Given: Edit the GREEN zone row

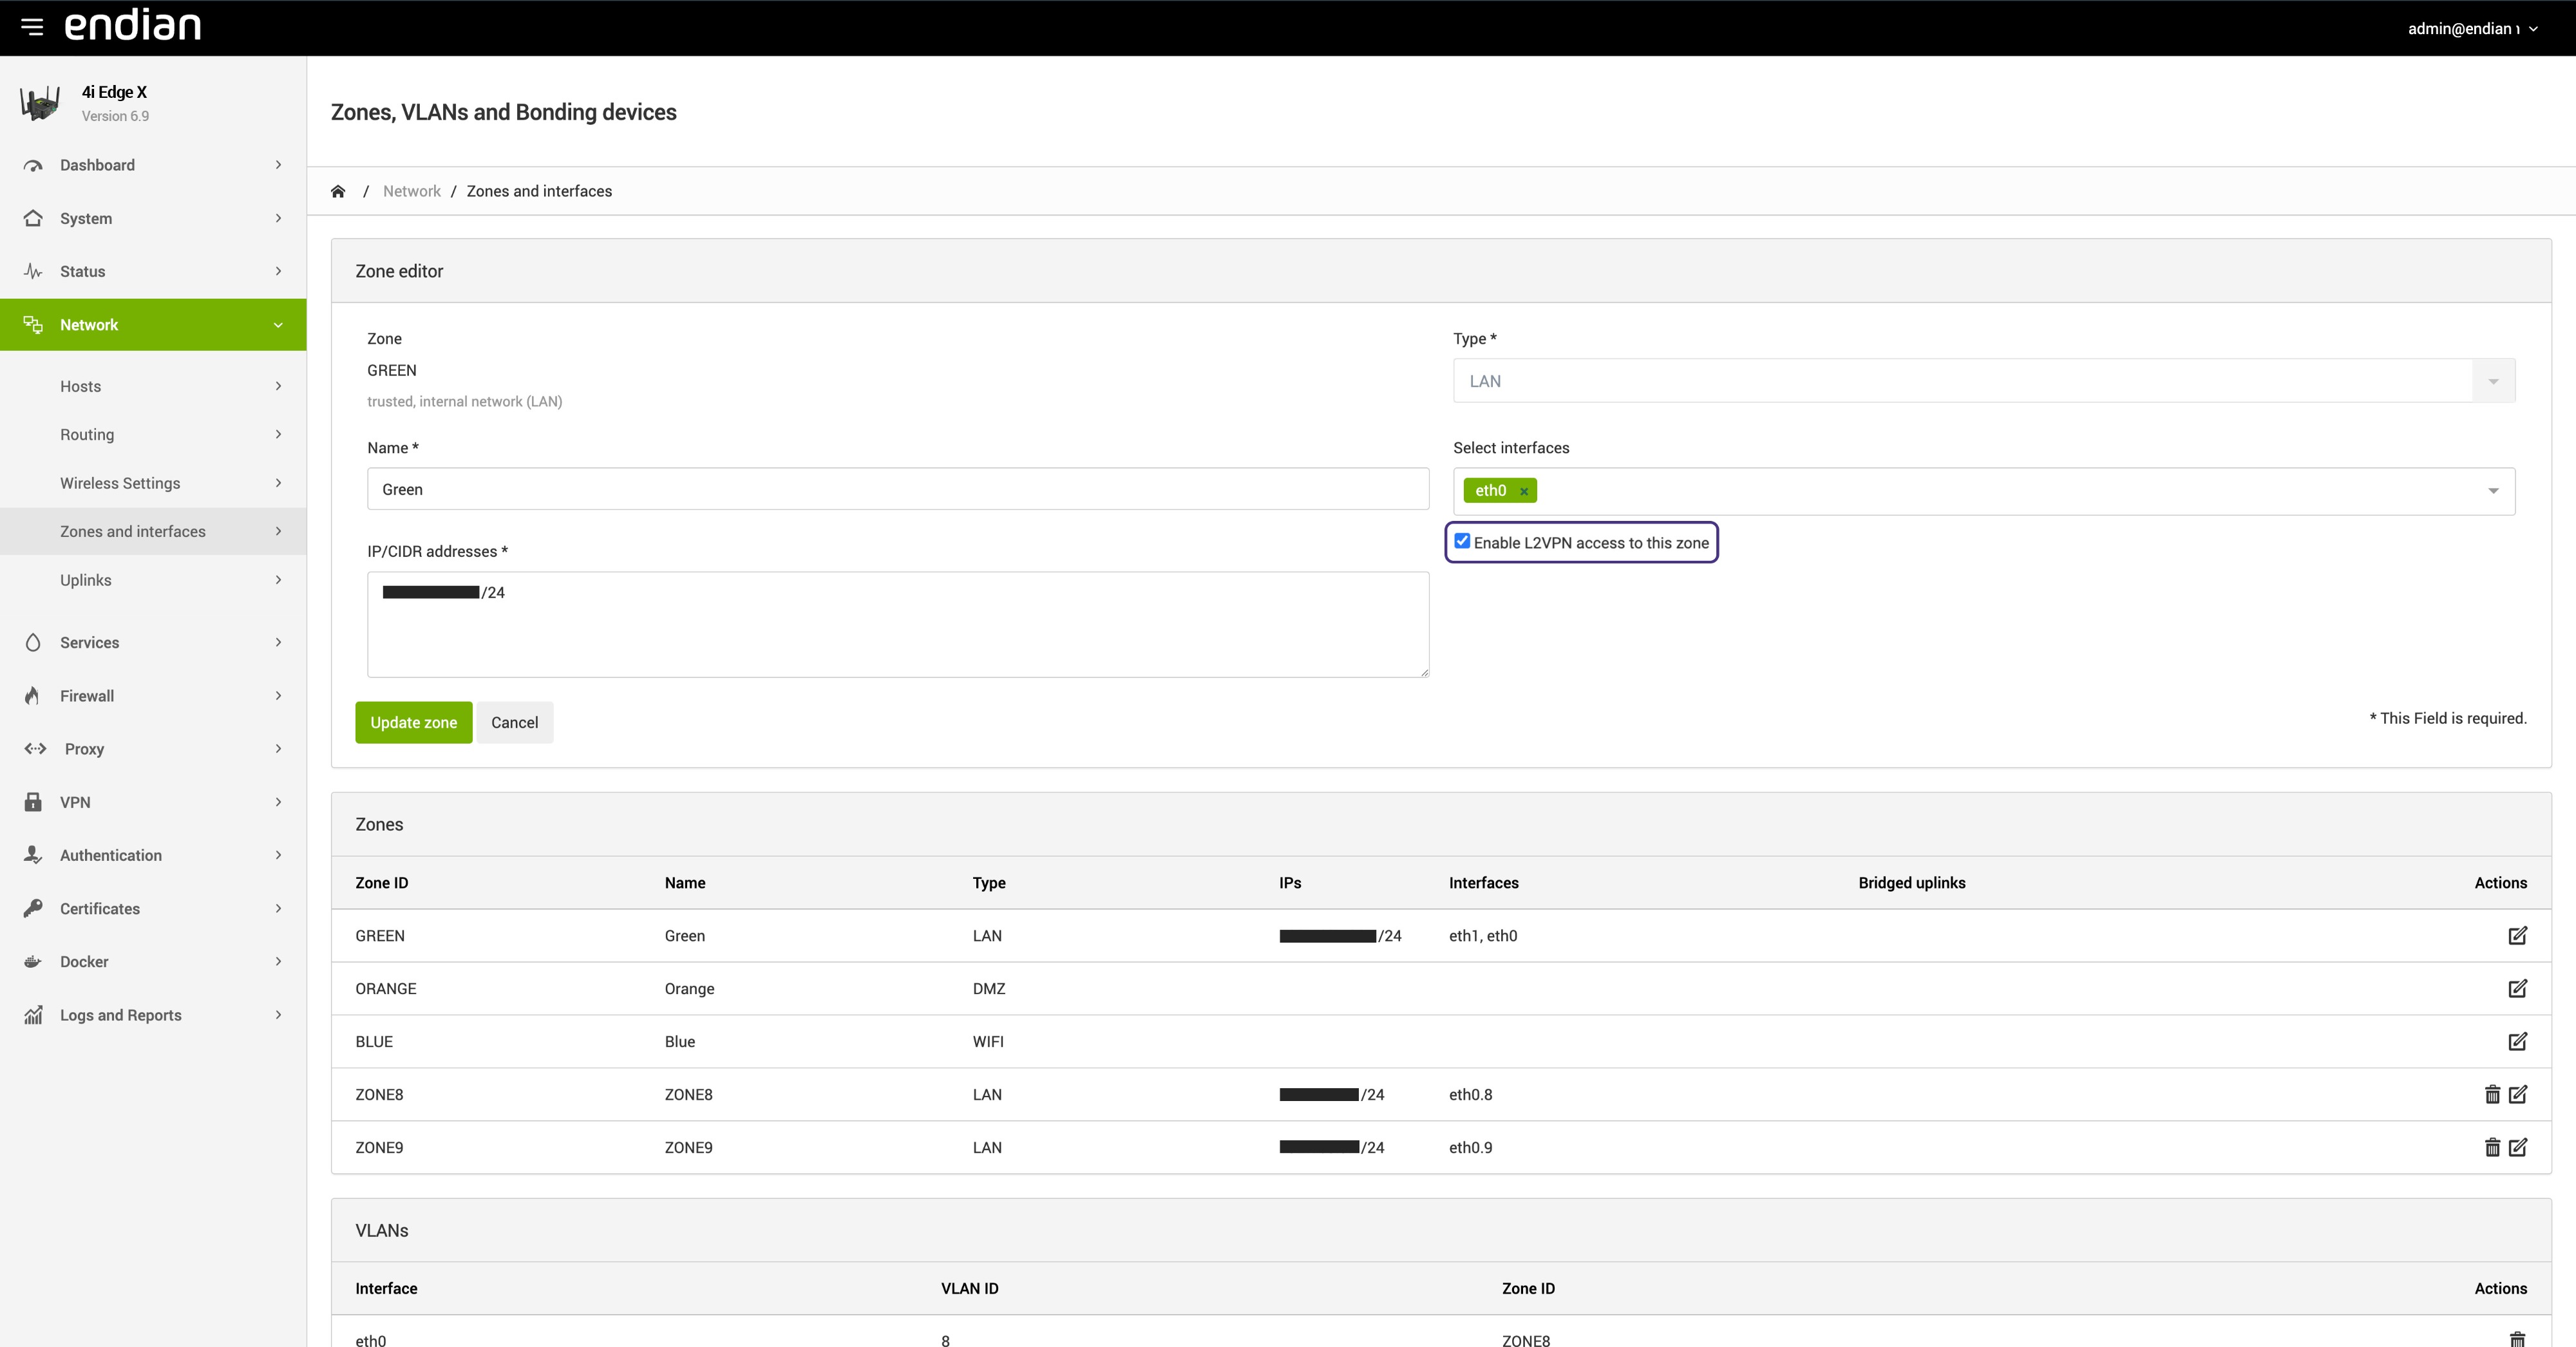Looking at the screenshot, I should pos(2517,936).
